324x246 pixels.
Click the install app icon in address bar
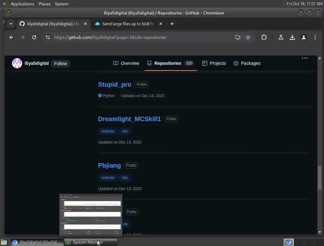point(238,37)
